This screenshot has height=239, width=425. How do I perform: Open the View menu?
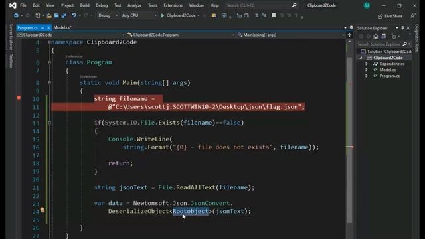point(50,5)
